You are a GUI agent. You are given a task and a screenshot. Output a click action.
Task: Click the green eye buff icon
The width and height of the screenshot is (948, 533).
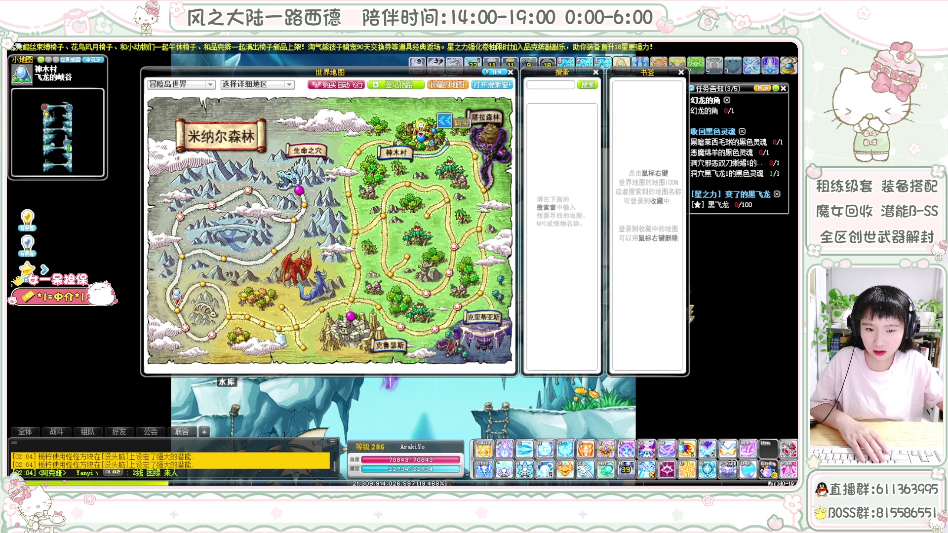pyautogui.click(x=696, y=65)
